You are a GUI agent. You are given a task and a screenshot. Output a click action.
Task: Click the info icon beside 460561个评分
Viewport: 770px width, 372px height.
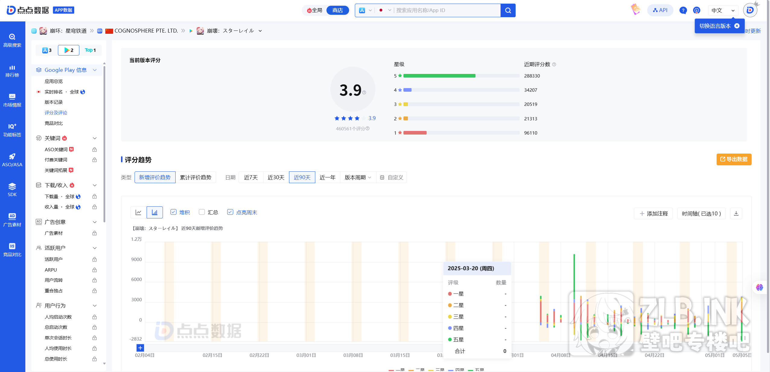tap(367, 129)
